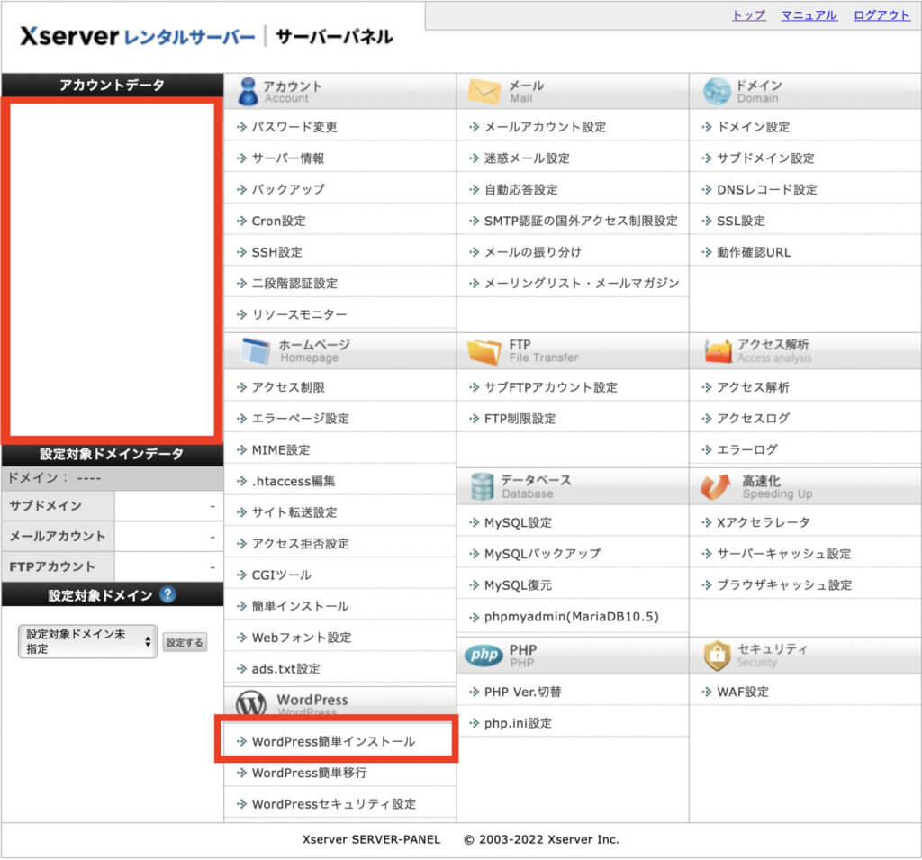Open SMTP認証の国外アクセス制限設定
The width and height of the screenshot is (922, 860).
coord(581,222)
